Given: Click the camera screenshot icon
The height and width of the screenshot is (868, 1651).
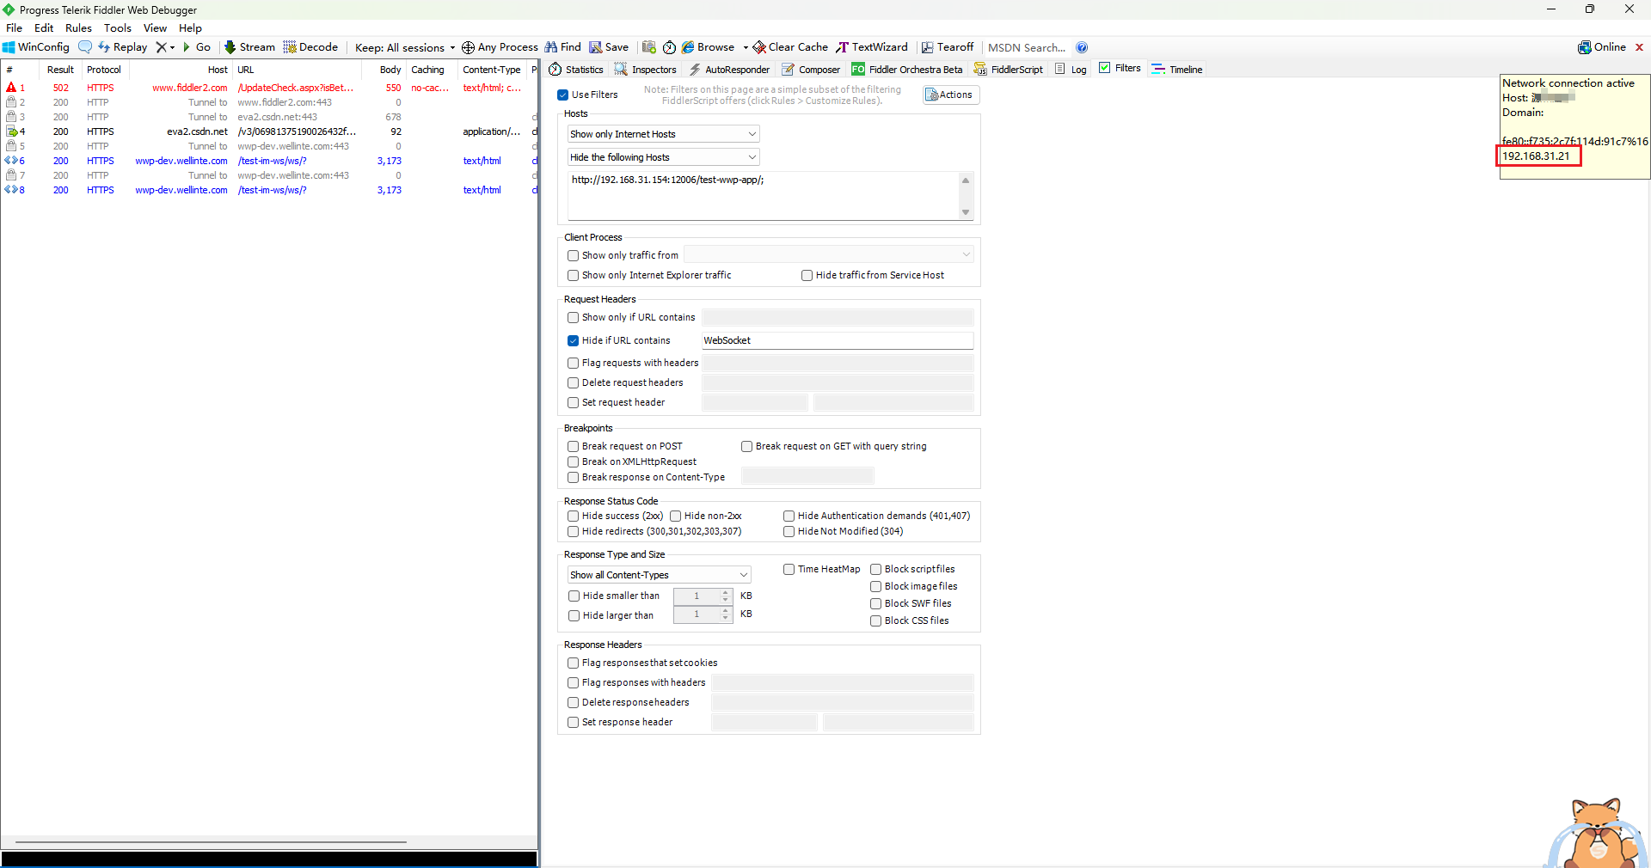Looking at the screenshot, I should point(649,47).
